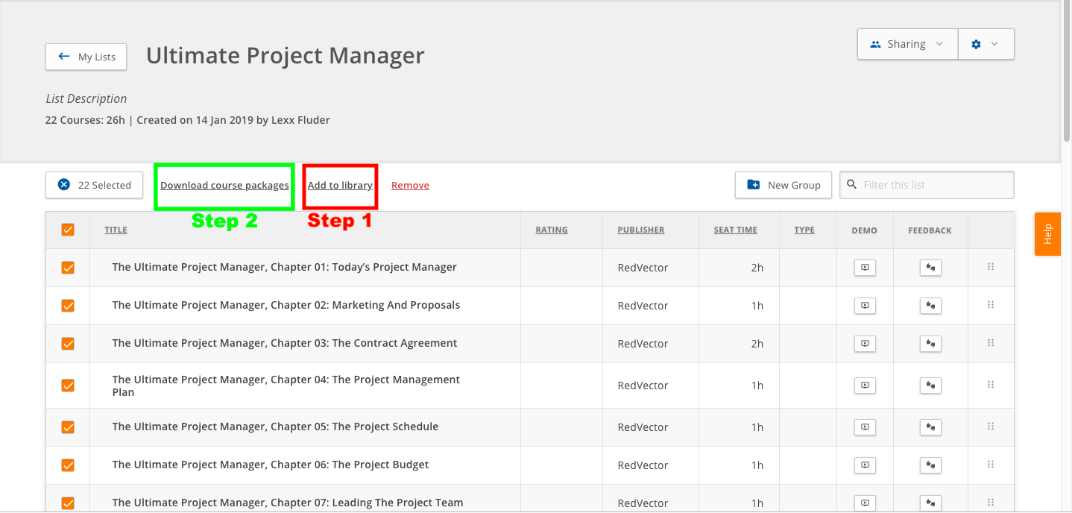Image resolution: width=1072 pixels, height=513 pixels.
Task: Uncheck Chapter 02: Marketing And Proposals
Action: click(x=68, y=305)
